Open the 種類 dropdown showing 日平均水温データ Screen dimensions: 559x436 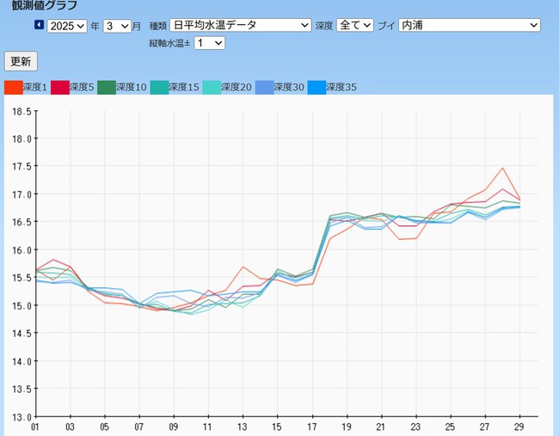(x=240, y=25)
